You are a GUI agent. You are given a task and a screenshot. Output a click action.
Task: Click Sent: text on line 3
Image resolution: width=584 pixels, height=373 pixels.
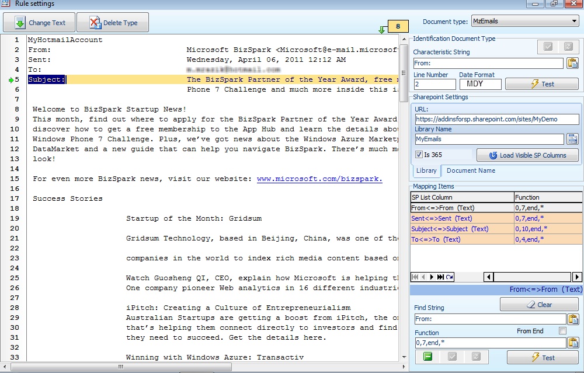pos(40,60)
